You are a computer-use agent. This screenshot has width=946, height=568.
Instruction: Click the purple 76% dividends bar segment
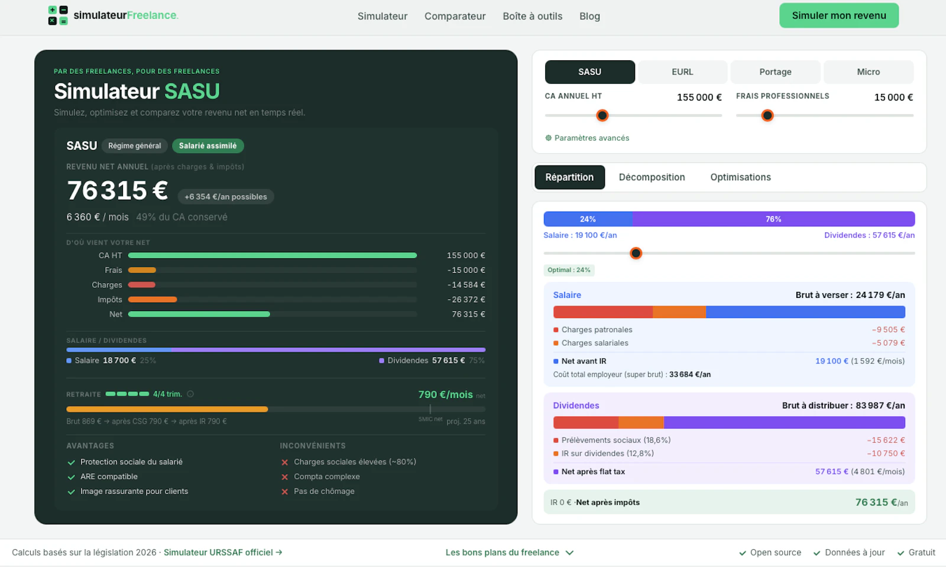(x=773, y=219)
